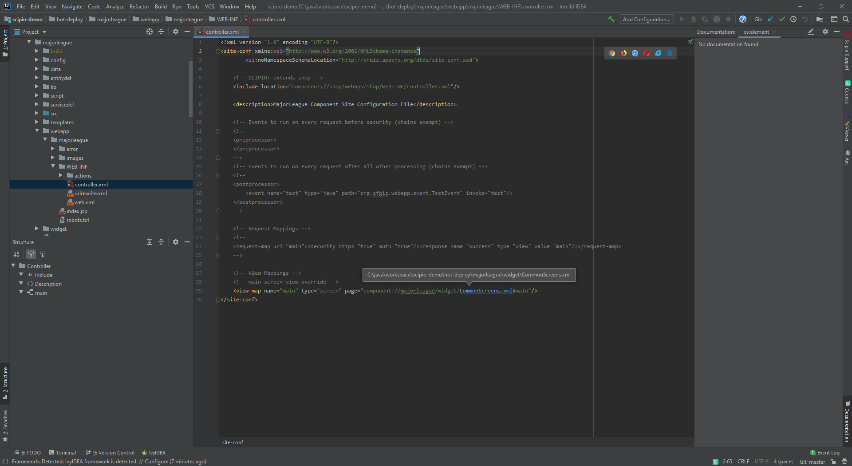This screenshot has height=466, width=852.
Task: Select the xs:element documentation tab
Action: (x=756, y=32)
